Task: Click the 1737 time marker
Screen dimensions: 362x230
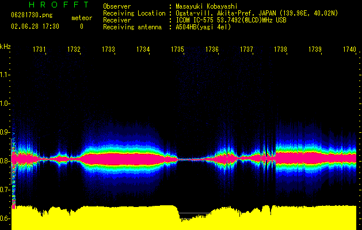Action: coord(246,49)
